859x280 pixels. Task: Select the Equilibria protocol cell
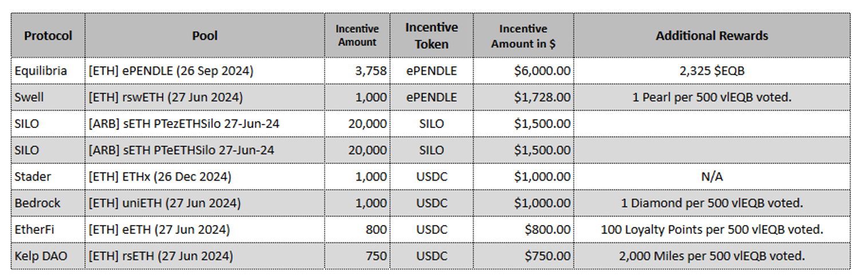point(41,71)
